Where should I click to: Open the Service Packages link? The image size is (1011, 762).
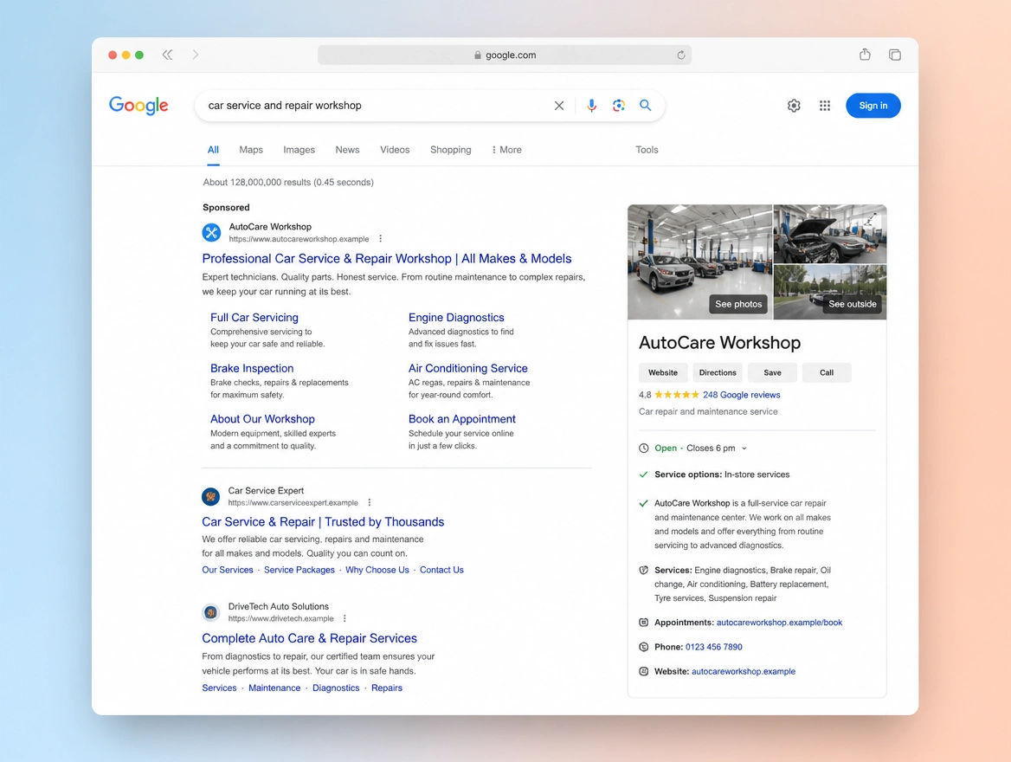[x=299, y=571]
